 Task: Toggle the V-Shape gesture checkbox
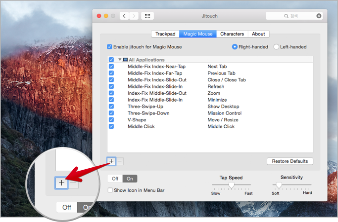click(111, 120)
